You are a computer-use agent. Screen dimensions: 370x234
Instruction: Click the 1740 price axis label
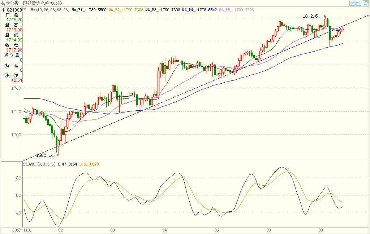point(16,88)
